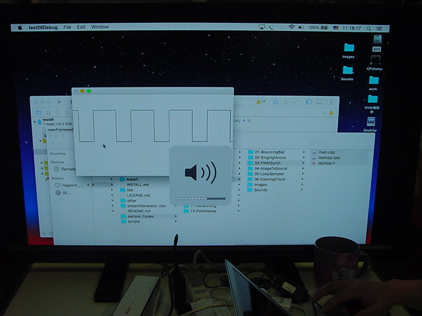Show Xcode symbol navigator icon
This screenshot has height=316, width=422.
coord(48,113)
